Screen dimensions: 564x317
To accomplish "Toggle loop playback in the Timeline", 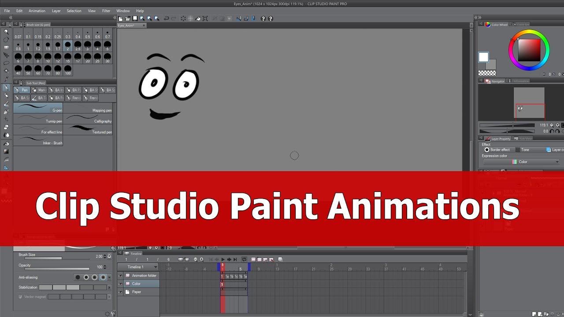I will [244, 259].
